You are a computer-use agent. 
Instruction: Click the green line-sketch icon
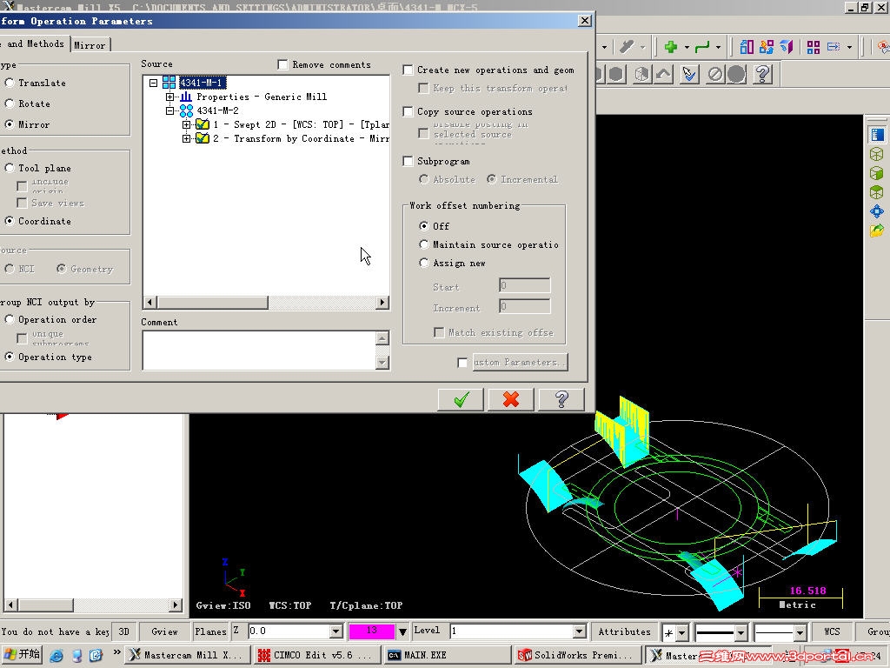702,47
